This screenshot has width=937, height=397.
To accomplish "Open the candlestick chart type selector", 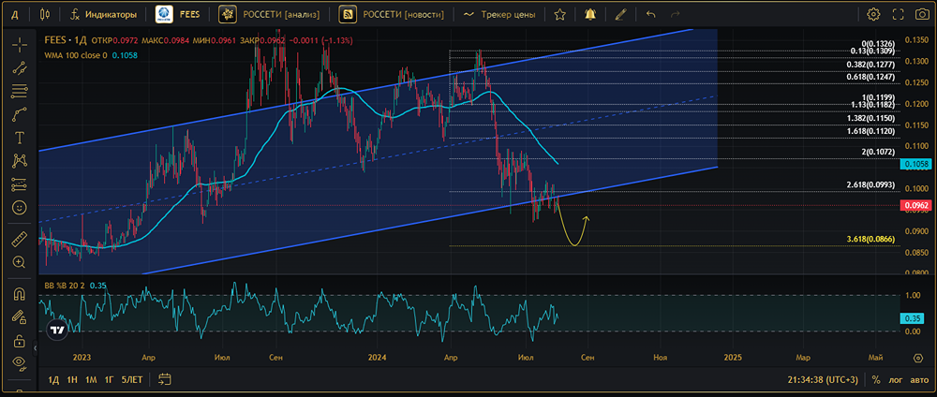I will pos(45,14).
